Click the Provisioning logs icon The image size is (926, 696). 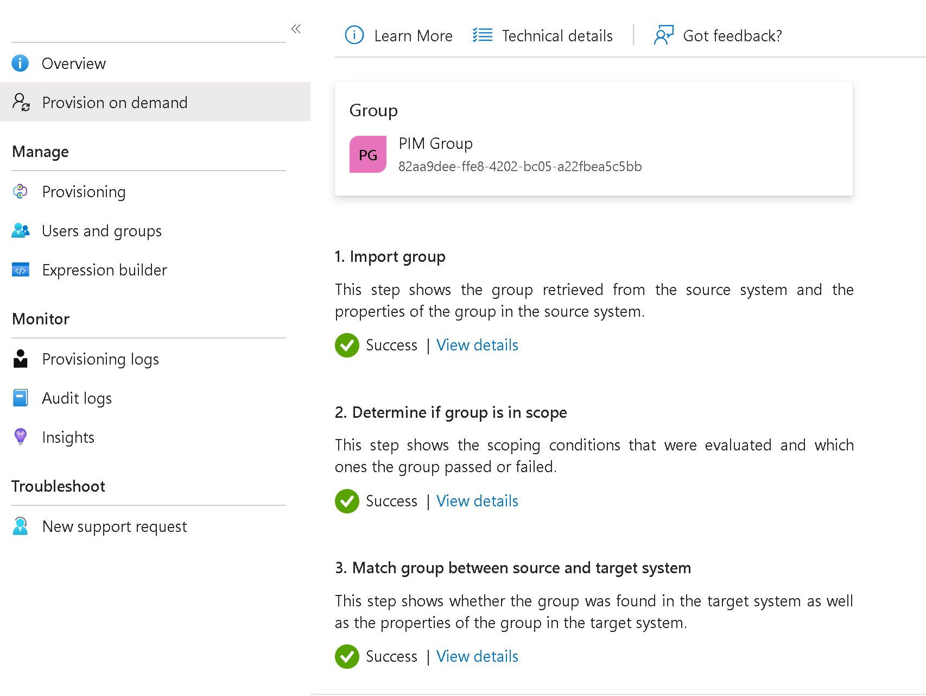coord(21,359)
